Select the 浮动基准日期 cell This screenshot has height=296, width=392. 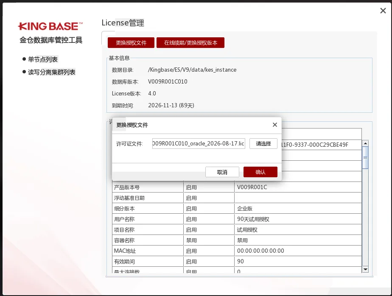(x=148, y=198)
